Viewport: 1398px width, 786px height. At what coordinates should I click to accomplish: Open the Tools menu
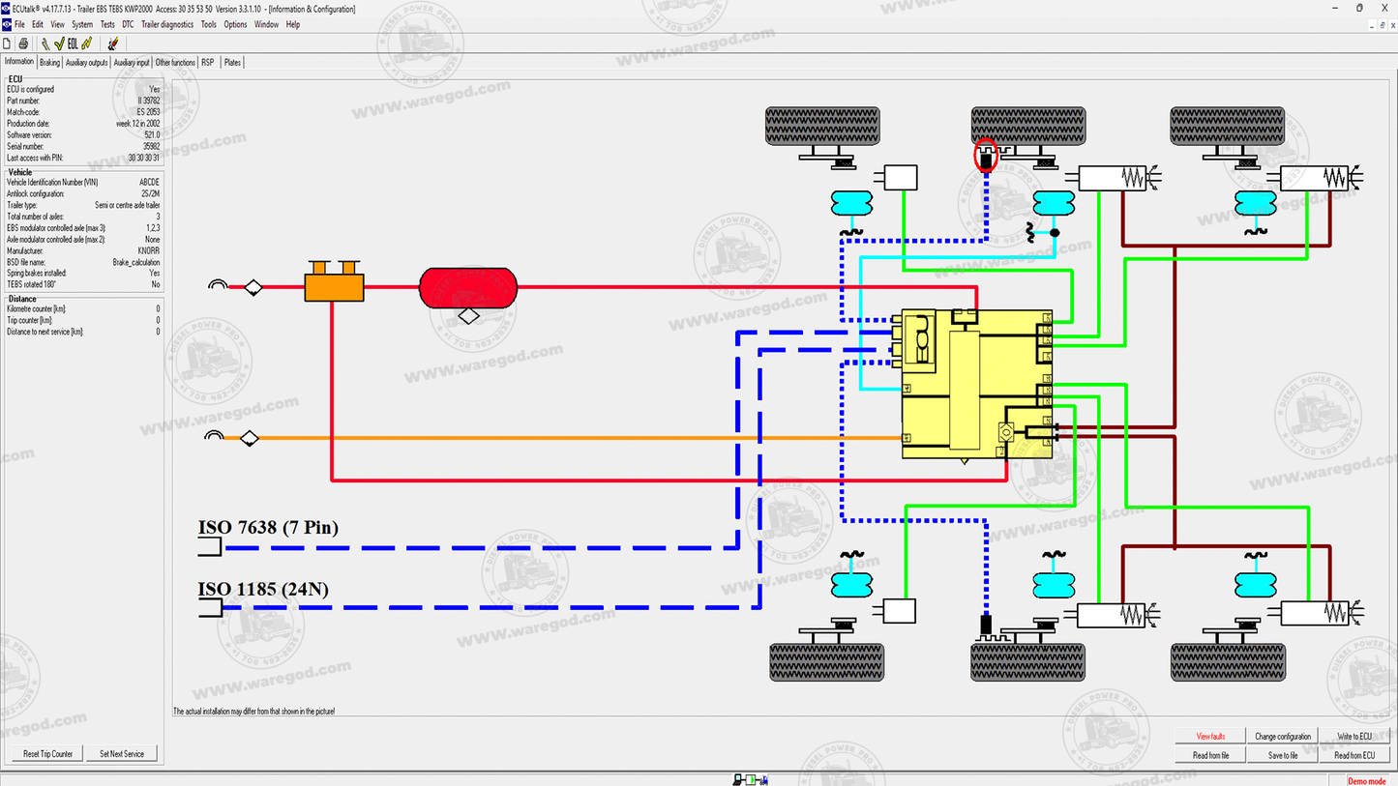pyautogui.click(x=209, y=24)
